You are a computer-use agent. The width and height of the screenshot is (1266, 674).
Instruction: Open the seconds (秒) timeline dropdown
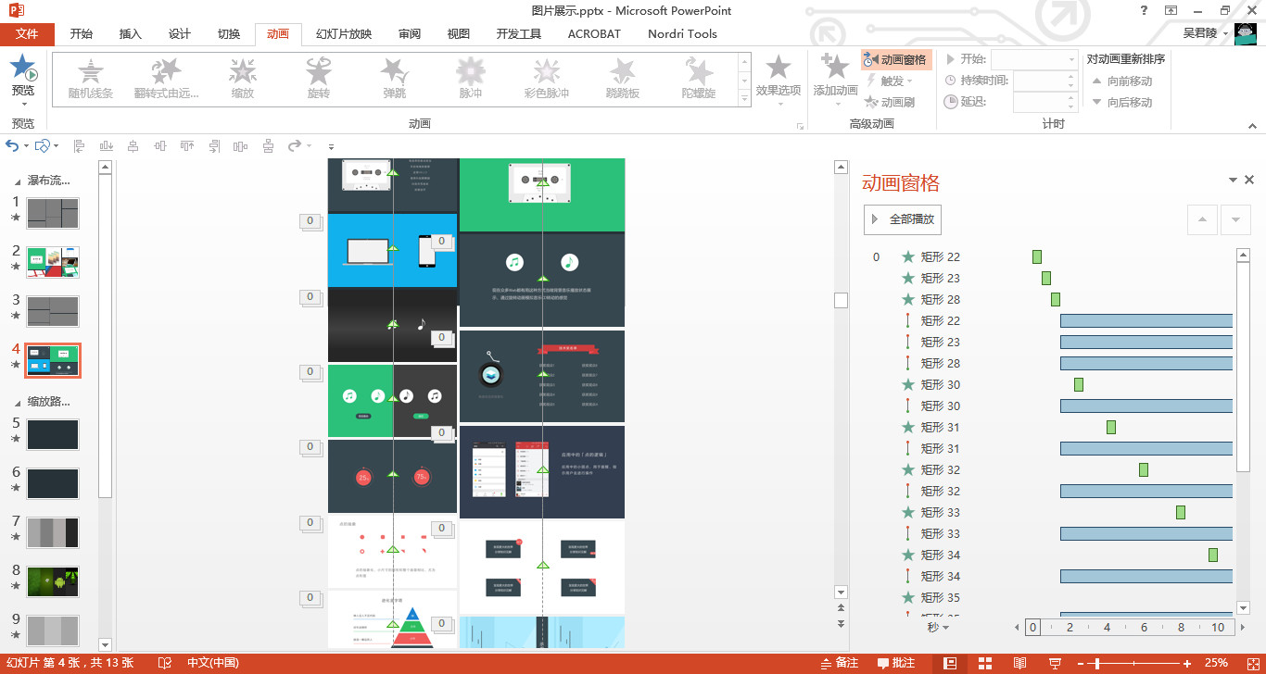tap(938, 627)
